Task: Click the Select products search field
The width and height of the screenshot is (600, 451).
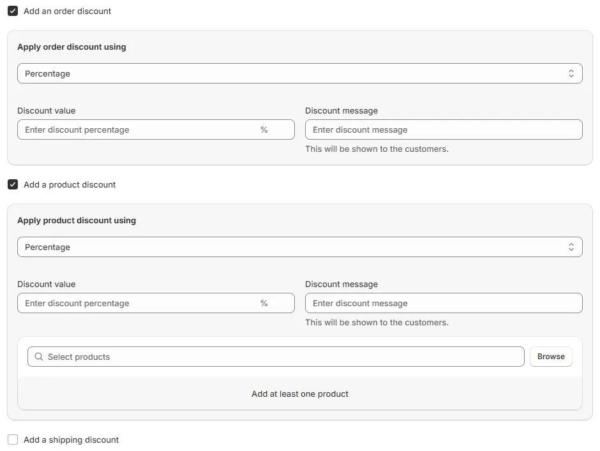Action: tap(281, 357)
